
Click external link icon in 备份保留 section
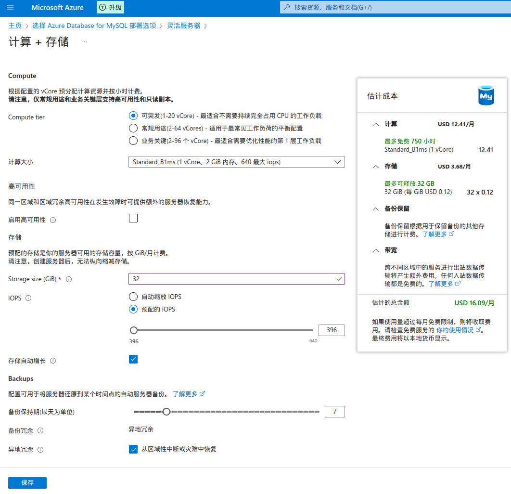coord(451,234)
